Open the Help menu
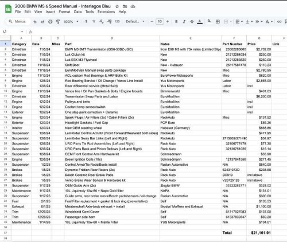 [x=122, y=12]
